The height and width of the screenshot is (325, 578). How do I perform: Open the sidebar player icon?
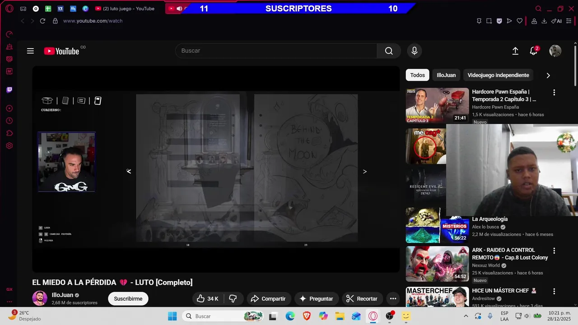(9, 108)
